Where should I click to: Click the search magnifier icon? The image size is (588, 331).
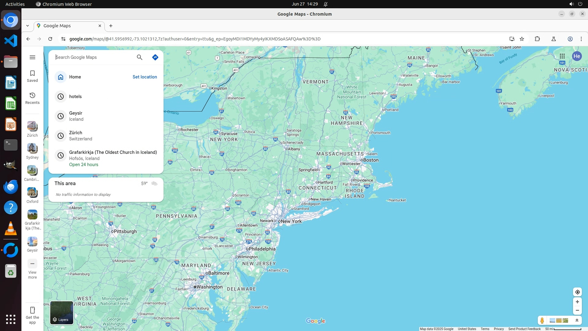(x=139, y=57)
